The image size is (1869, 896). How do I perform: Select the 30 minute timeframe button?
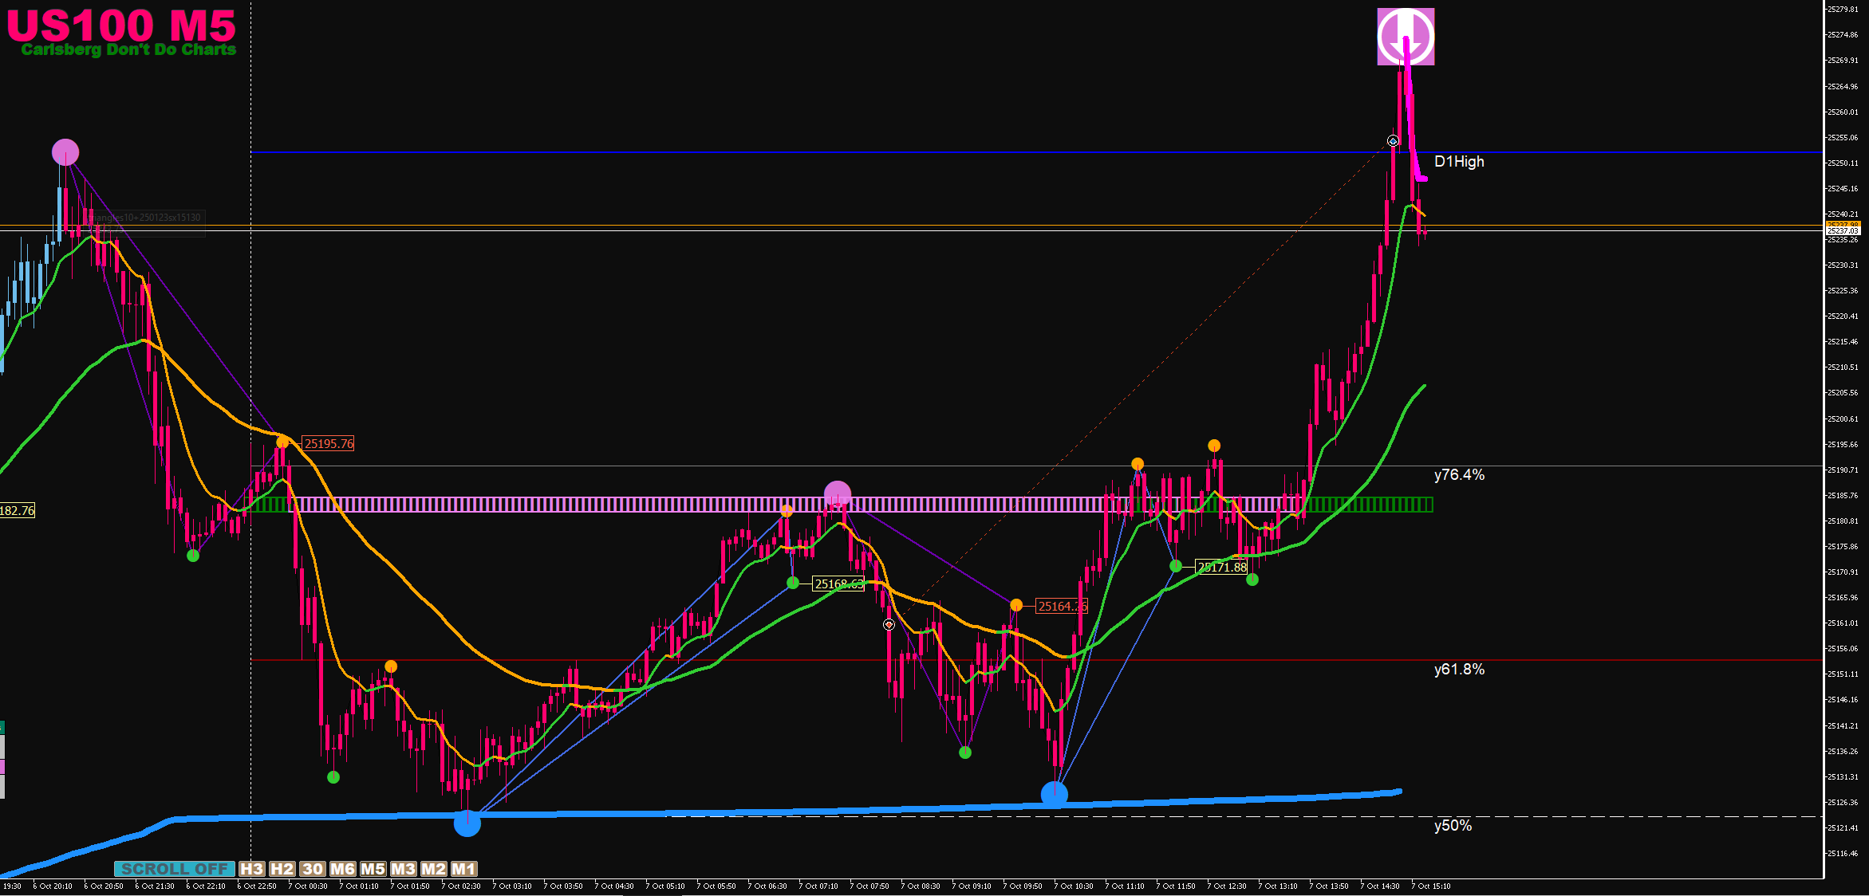coord(313,869)
